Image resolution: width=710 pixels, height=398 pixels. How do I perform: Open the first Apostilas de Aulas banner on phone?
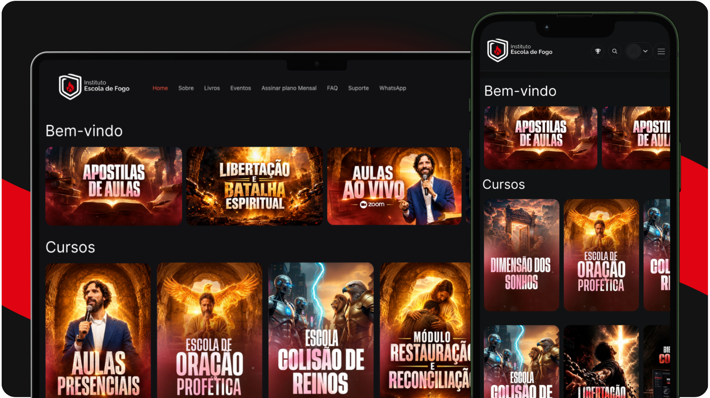point(541,138)
